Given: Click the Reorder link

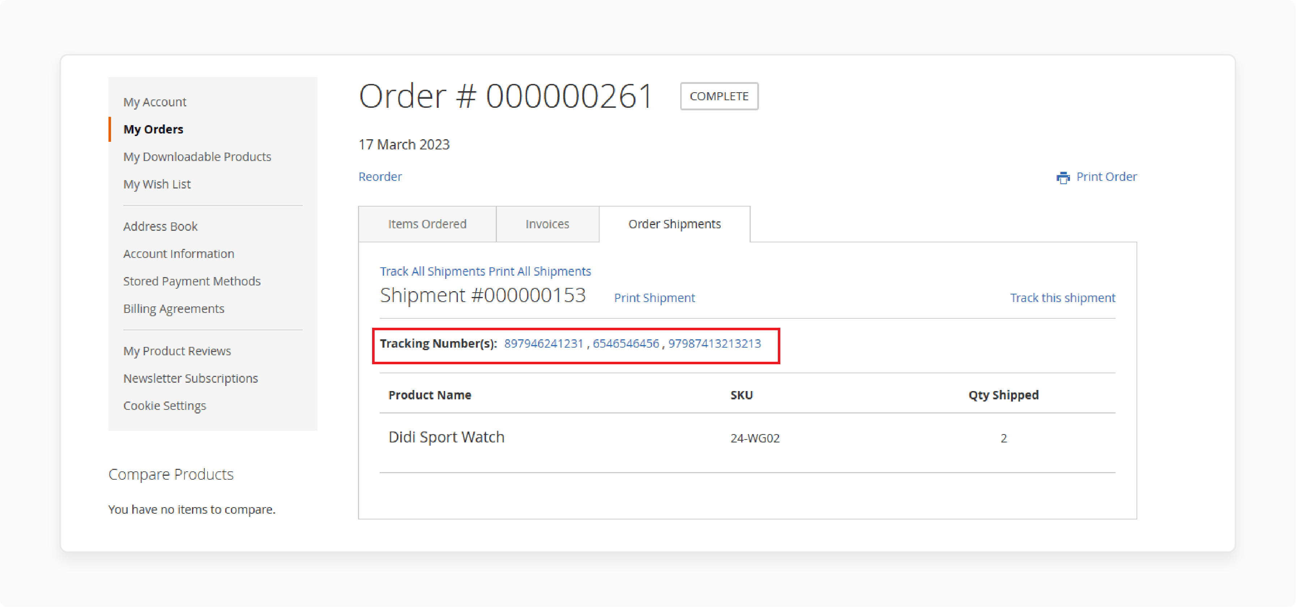Looking at the screenshot, I should coord(380,177).
